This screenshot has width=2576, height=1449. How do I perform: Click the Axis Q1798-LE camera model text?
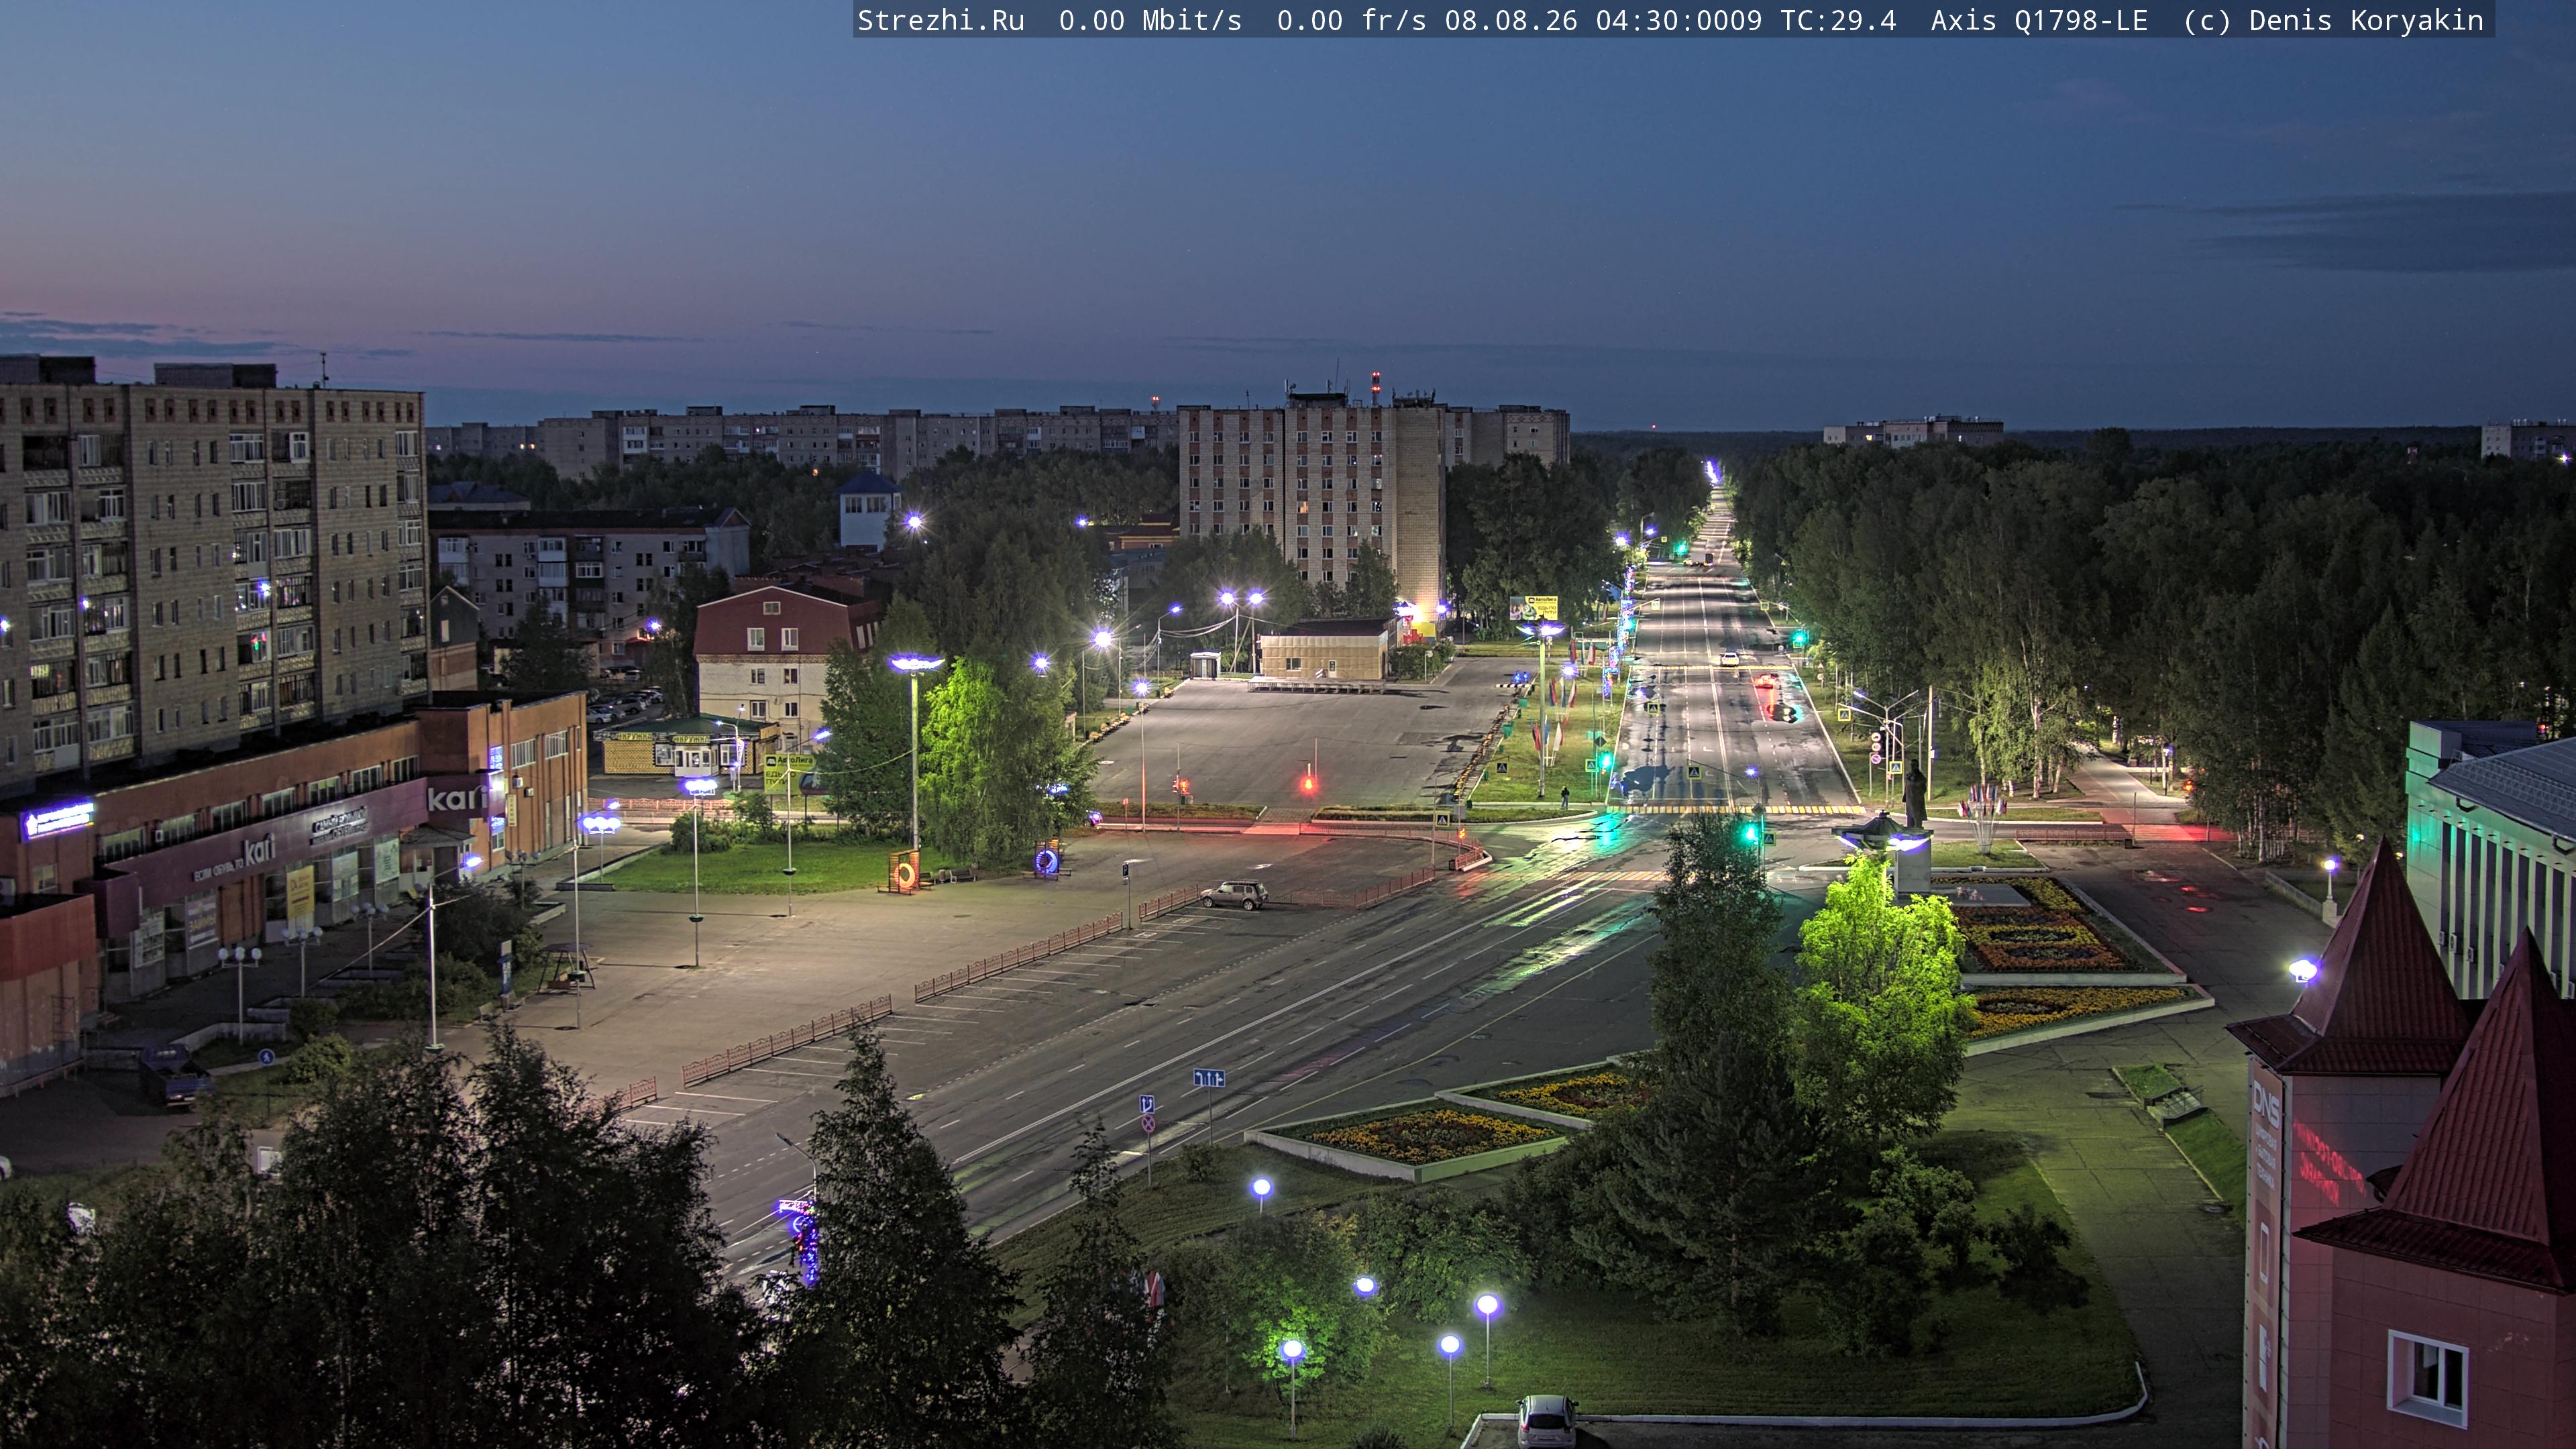[2039, 21]
